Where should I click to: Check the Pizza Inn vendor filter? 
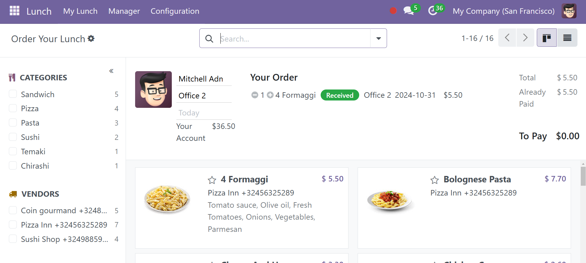pos(13,225)
